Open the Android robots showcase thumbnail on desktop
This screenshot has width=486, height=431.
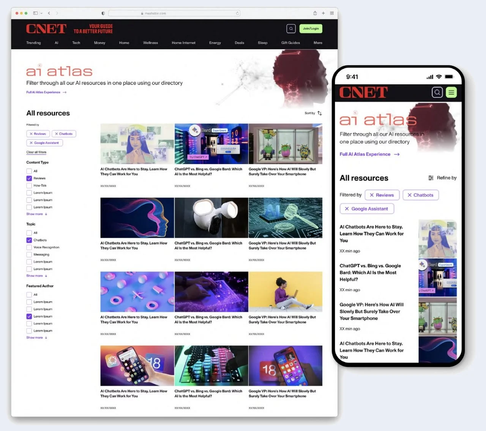pos(286,144)
